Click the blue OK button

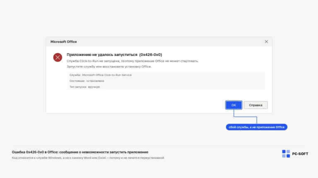click(234, 105)
